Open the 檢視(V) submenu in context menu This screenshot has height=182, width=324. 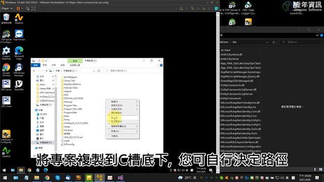coord(123,102)
